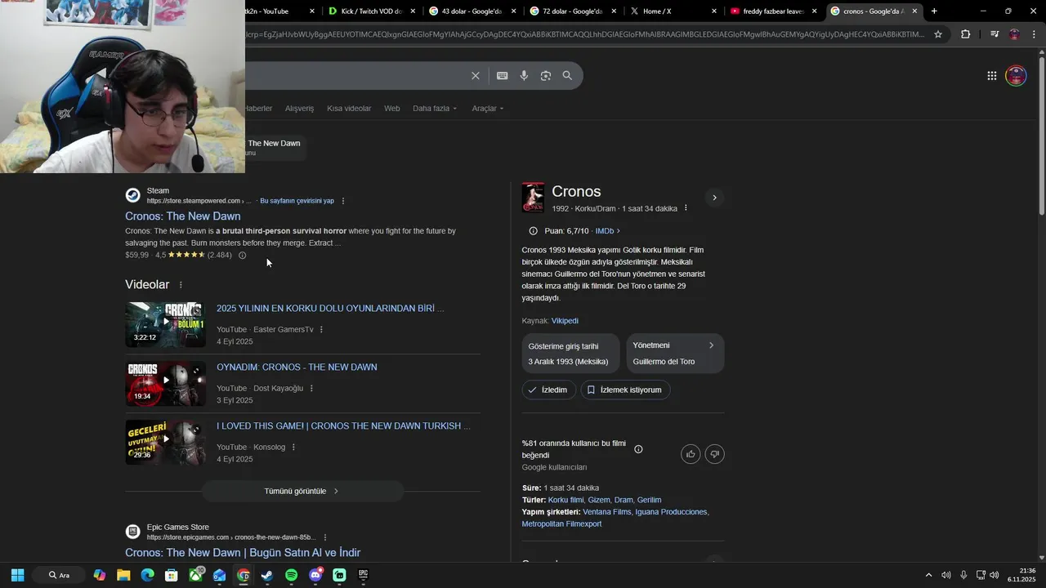The height and width of the screenshot is (588, 1046).
Task: Open Spotify from the taskbar
Action: pyautogui.click(x=292, y=575)
